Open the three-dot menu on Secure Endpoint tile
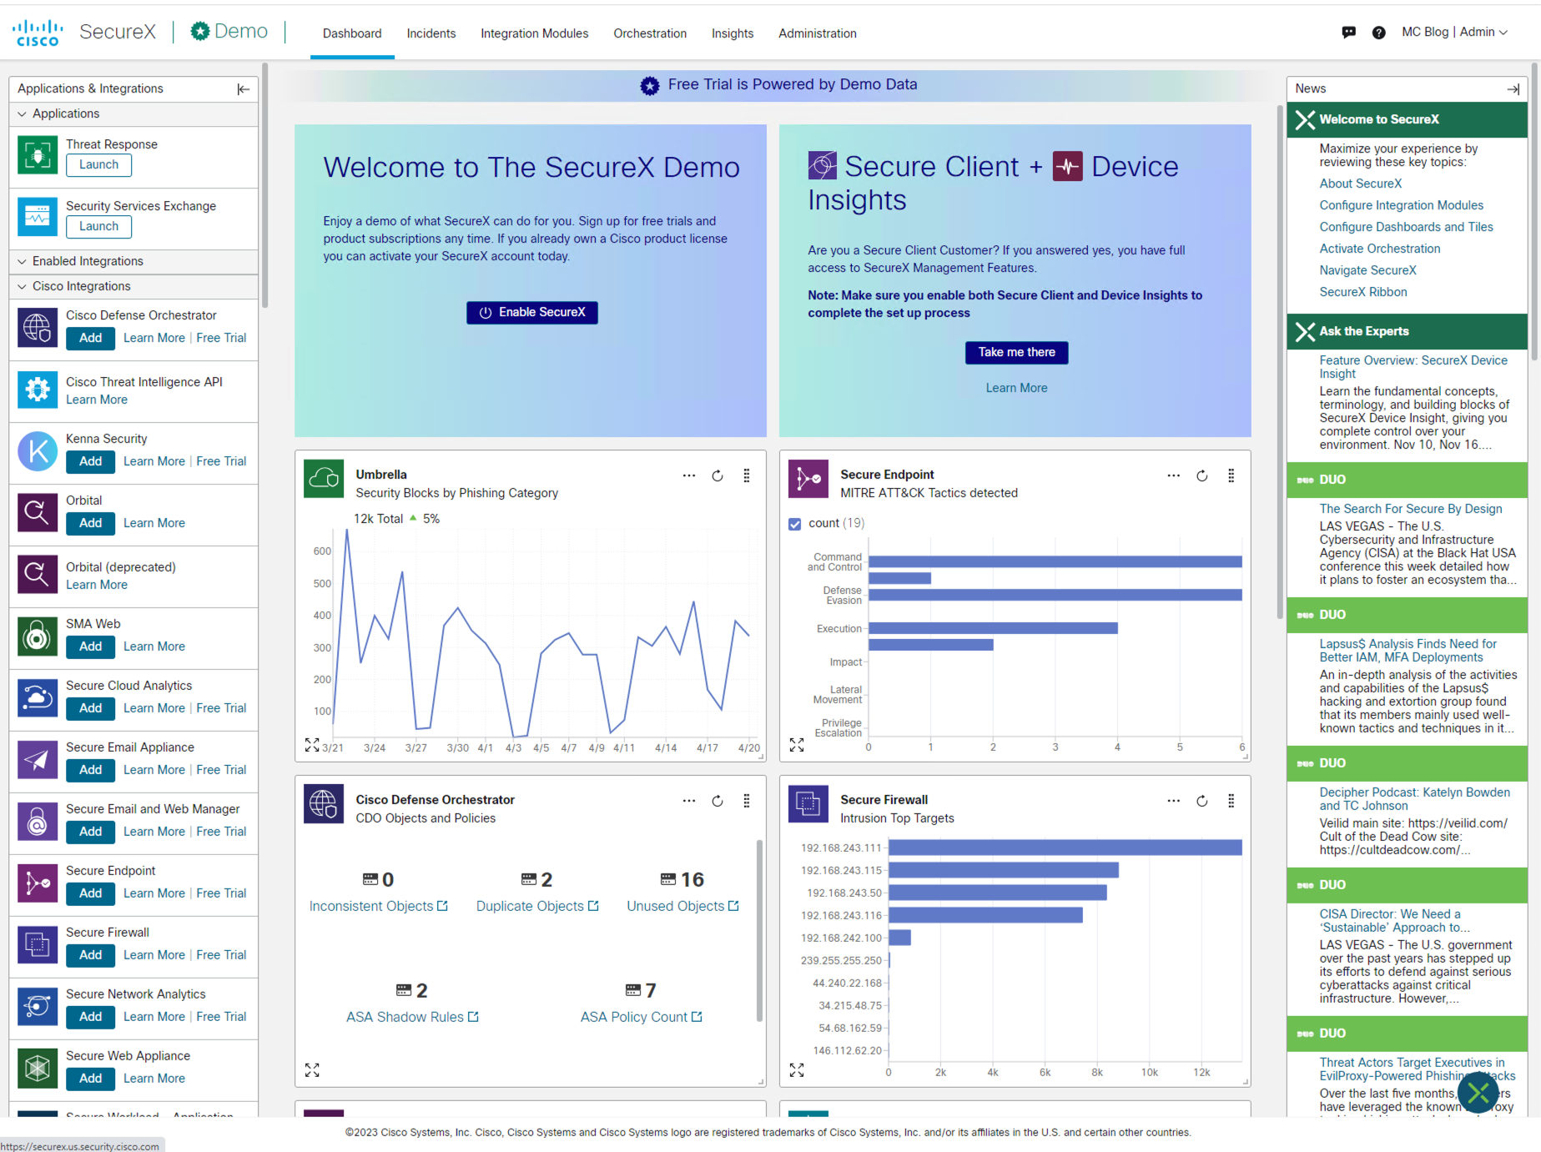 click(x=1174, y=475)
